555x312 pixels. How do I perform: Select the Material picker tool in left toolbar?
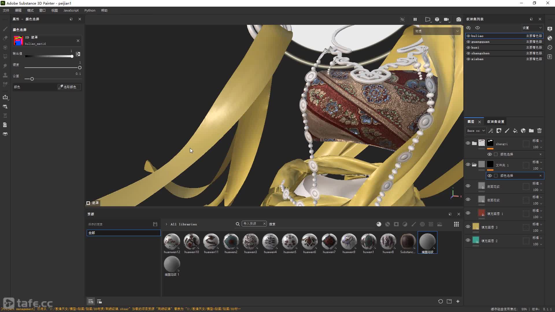5,84
